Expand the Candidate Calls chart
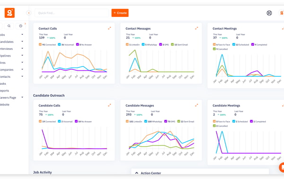Screen dimensions: 284x181 pos(110,105)
